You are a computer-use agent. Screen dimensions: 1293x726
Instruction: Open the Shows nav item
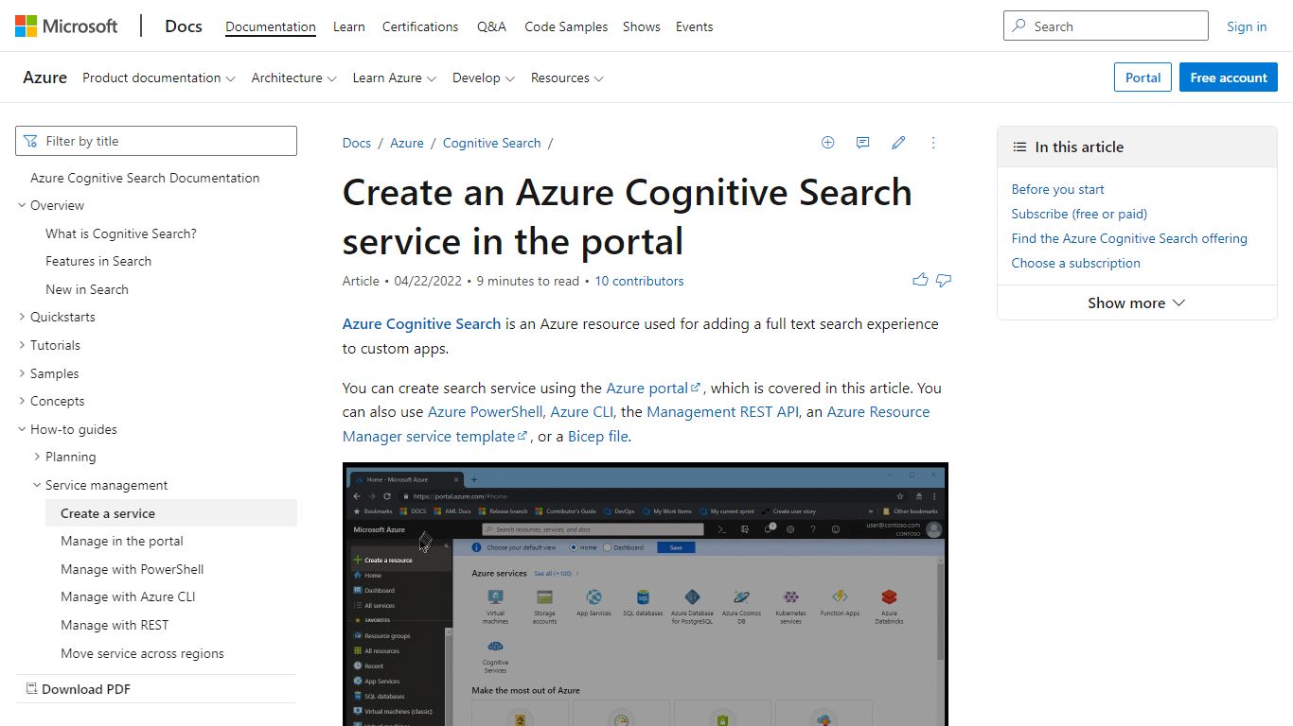pos(642,26)
